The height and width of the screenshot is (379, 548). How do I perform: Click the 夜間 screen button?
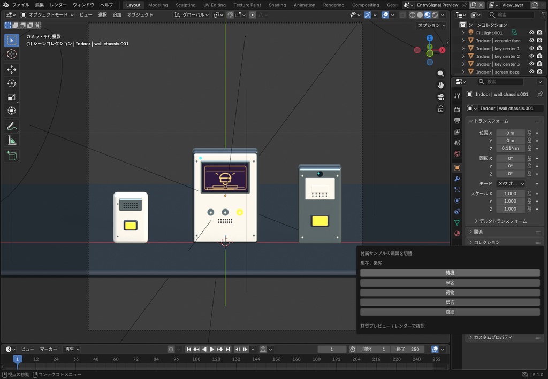(x=450, y=312)
